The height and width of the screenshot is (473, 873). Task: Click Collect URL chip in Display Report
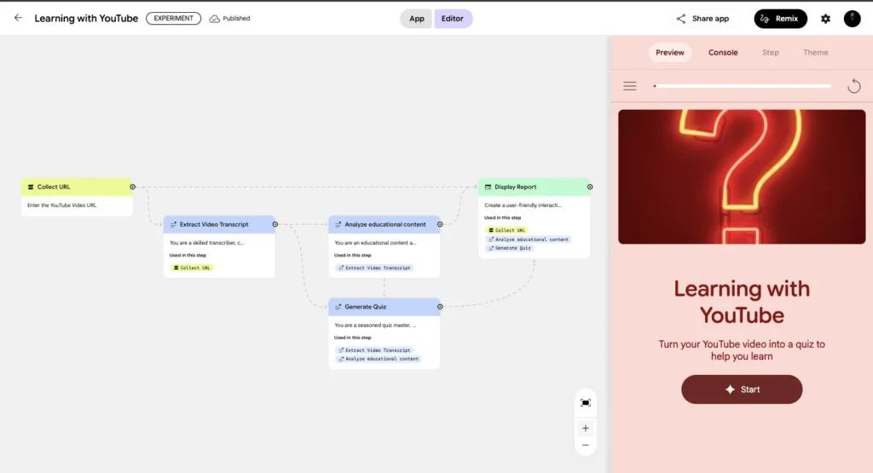(506, 230)
